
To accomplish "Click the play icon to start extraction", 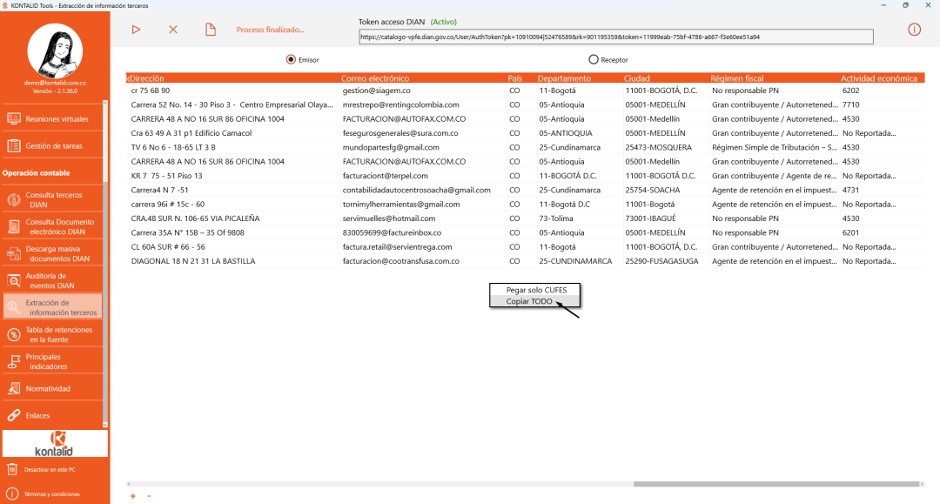I will [136, 30].
